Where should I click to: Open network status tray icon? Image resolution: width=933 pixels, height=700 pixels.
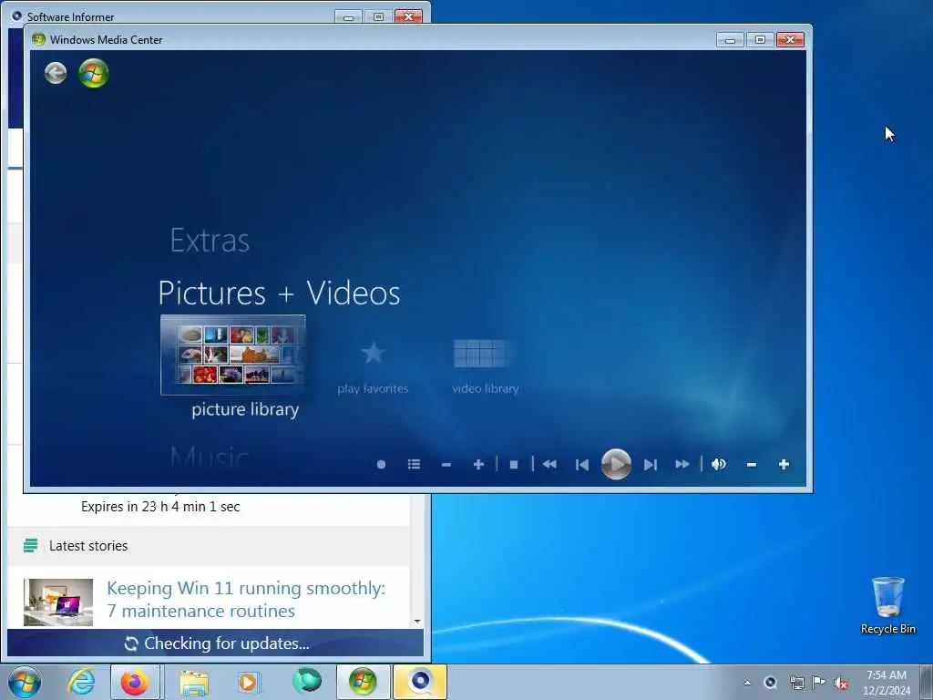tap(796, 683)
